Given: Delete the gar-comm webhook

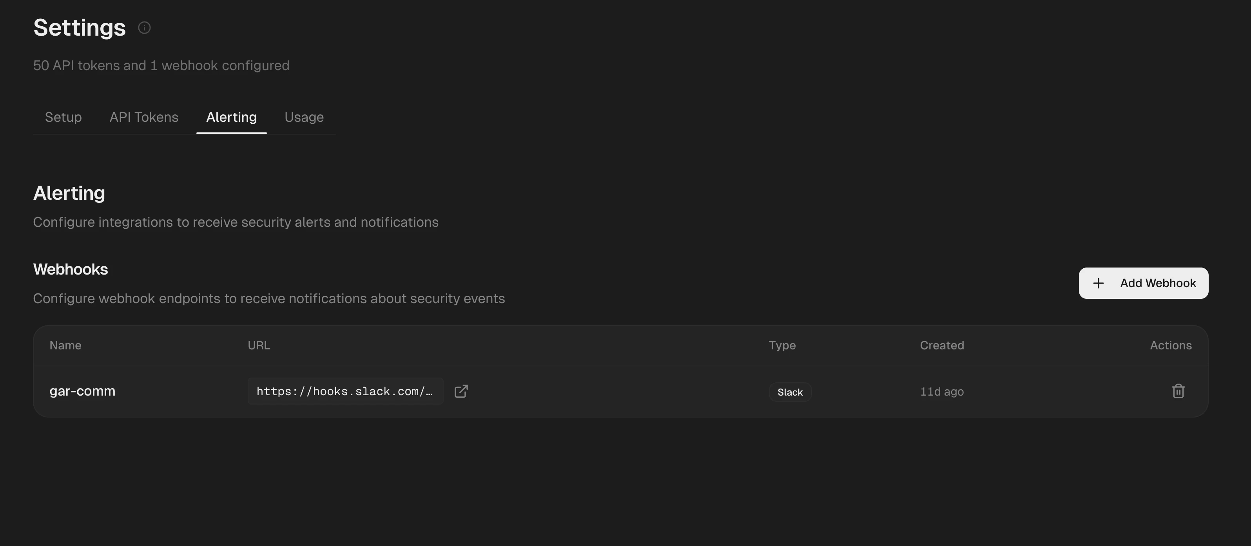Looking at the screenshot, I should tap(1178, 391).
